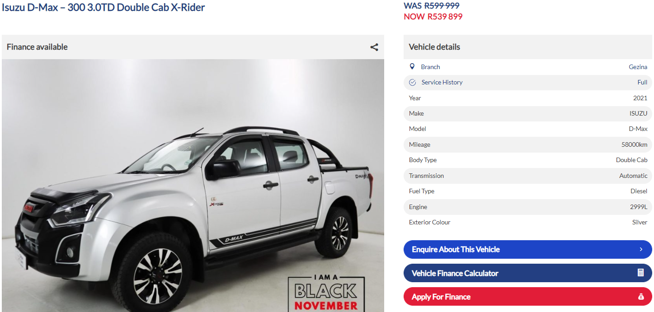Click the Gezina branch value
This screenshot has height=312, width=654.
(638, 67)
